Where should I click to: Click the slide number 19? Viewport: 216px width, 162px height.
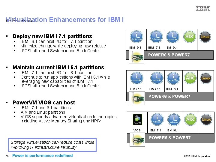(7, 156)
